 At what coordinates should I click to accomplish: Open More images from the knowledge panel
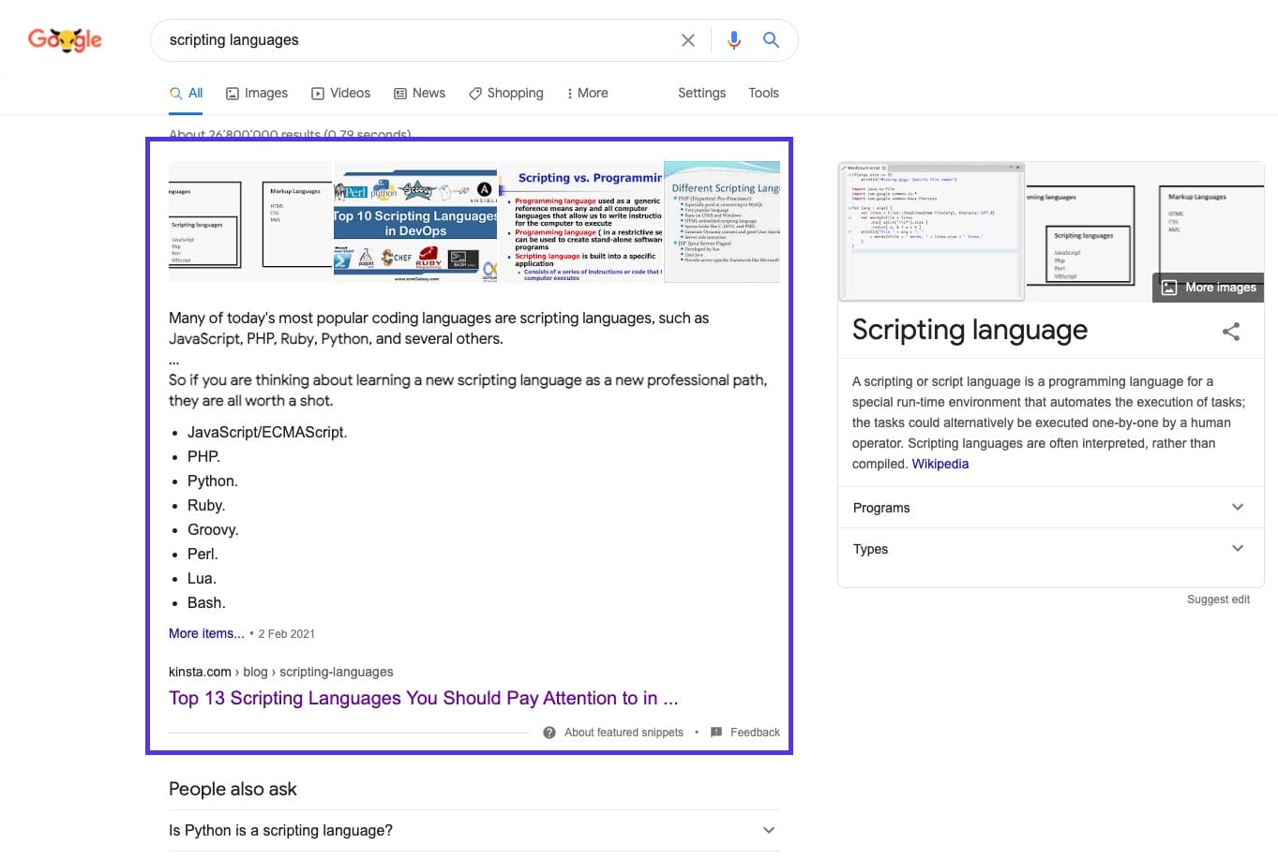[1208, 287]
